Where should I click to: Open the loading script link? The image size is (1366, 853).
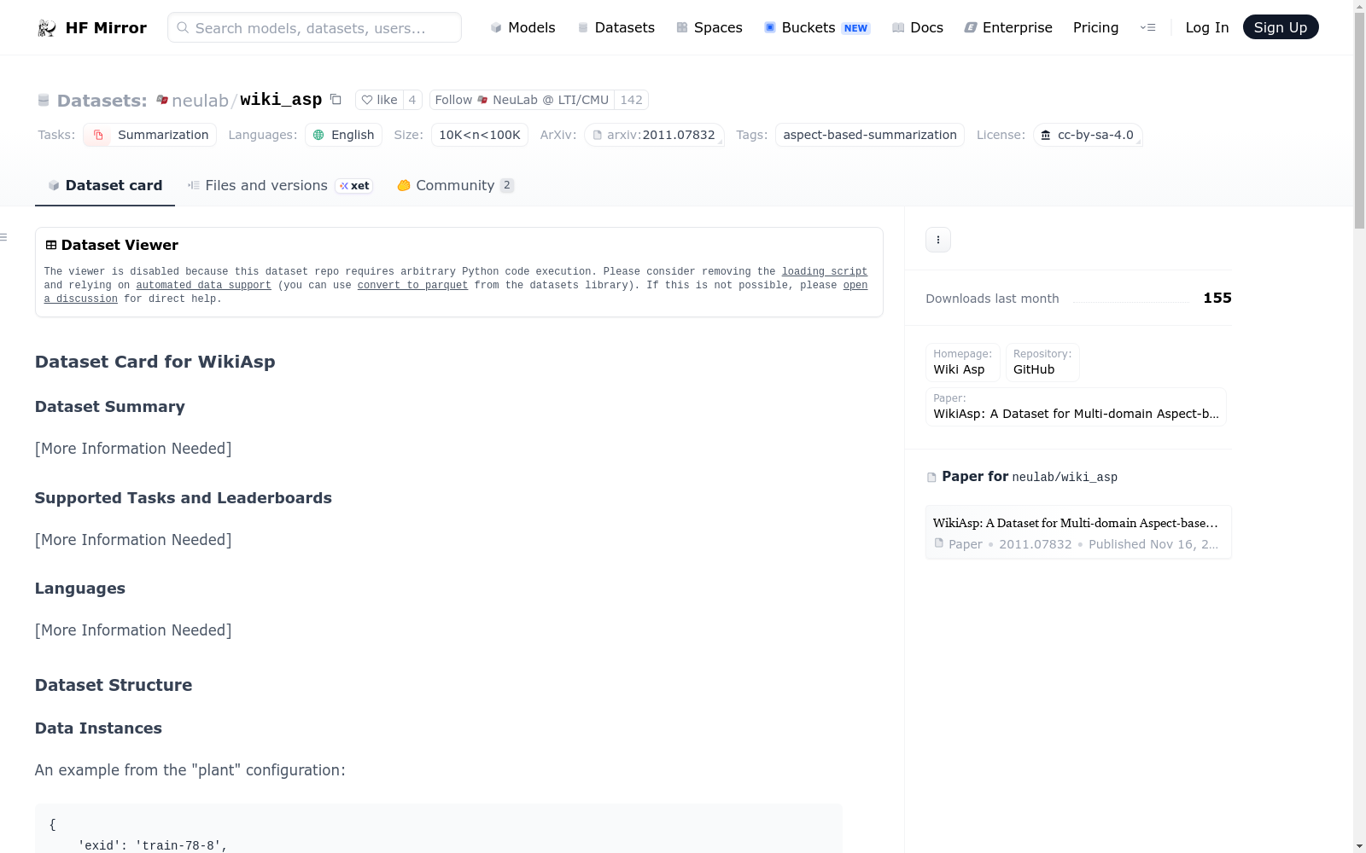click(825, 272)
